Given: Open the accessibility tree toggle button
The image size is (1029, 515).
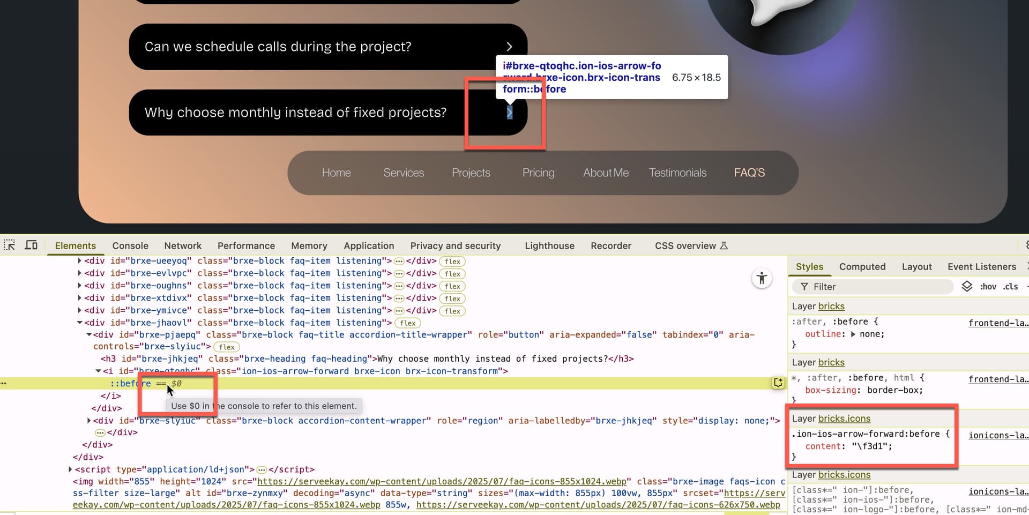Looking at the screenshot, I should point(762,278).
